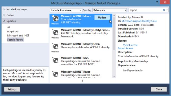
Task: Click the Microsoft ASP.NET Identity Core package icon
Action: click(55, 18)
